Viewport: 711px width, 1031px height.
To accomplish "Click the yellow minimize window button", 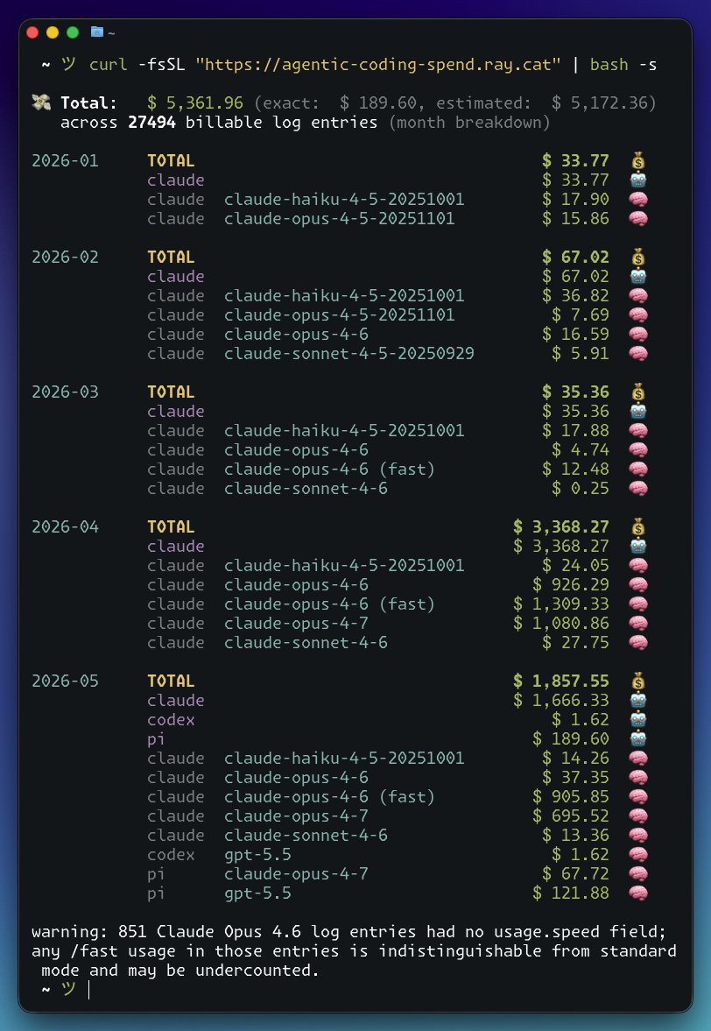I will [53, 32].
